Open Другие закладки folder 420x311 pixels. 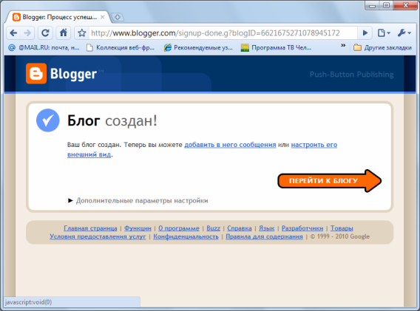[383, 47]
